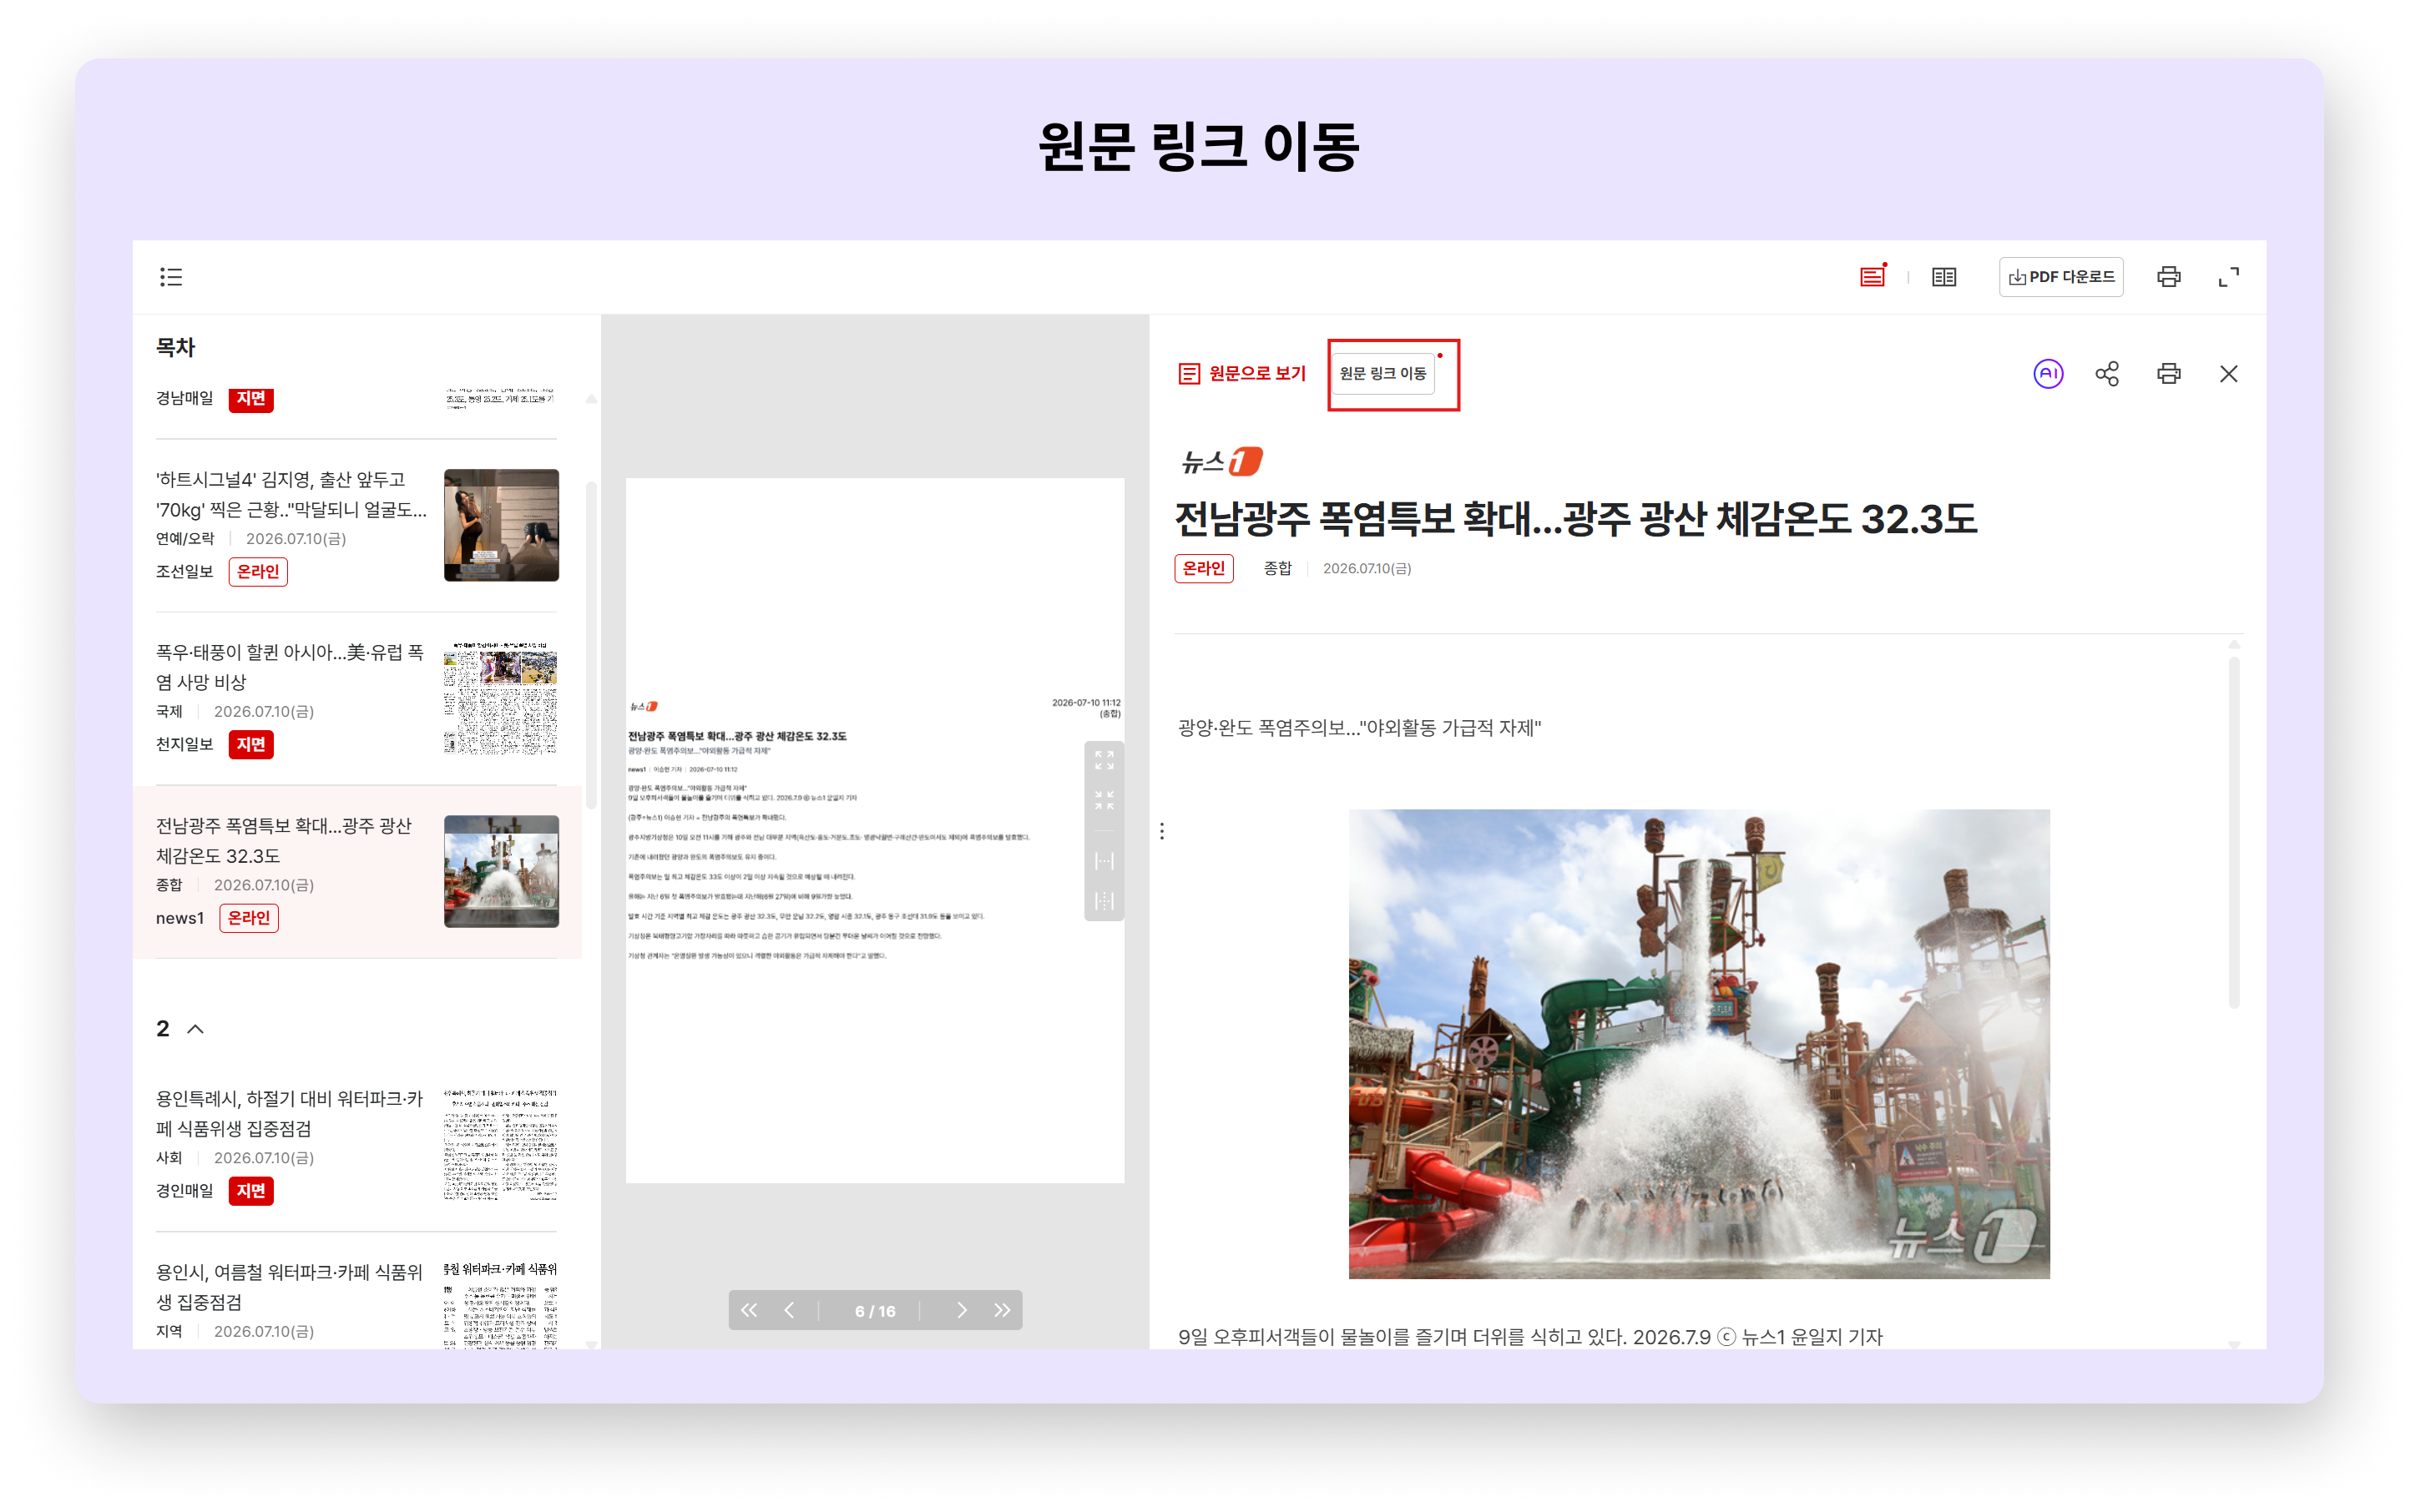Go to previous page arrow
2416x1512 pixels.
[x=789, y=1310]
